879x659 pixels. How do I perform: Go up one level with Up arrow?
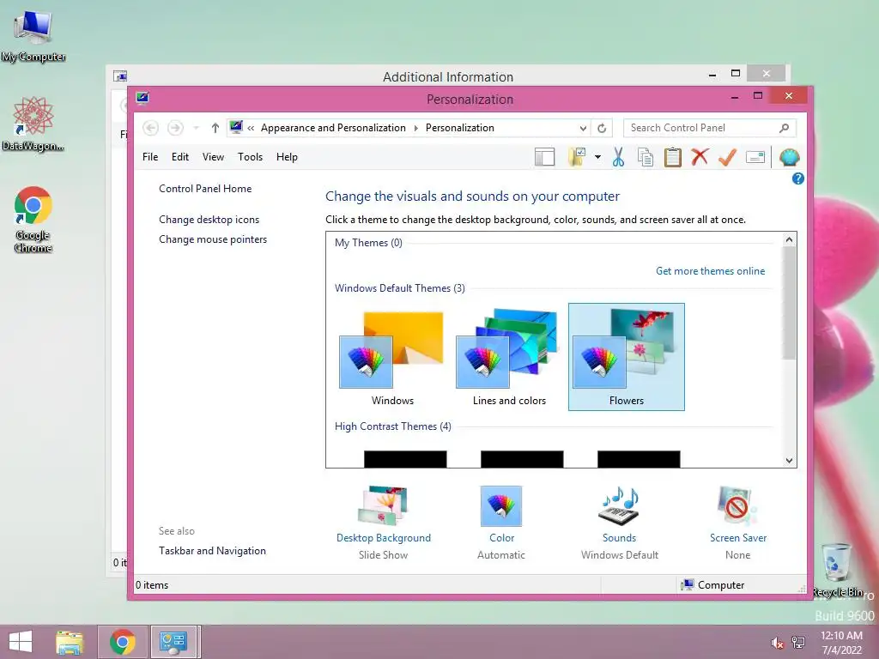pyautogui.click(x=215, y=128)
